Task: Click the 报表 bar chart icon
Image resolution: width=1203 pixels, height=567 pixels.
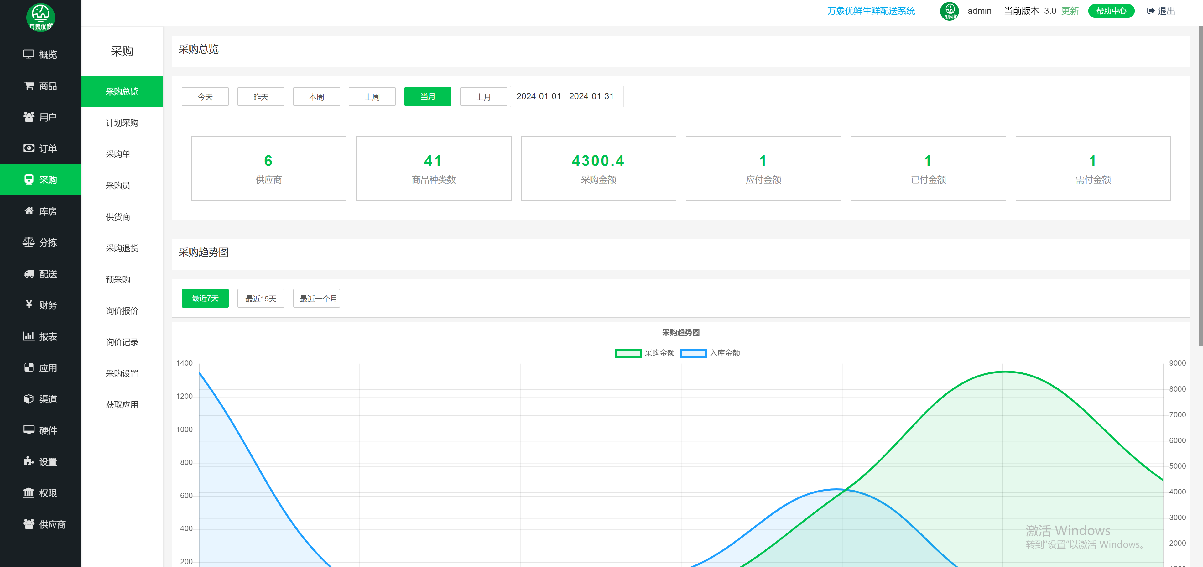Action: point(29,336)
